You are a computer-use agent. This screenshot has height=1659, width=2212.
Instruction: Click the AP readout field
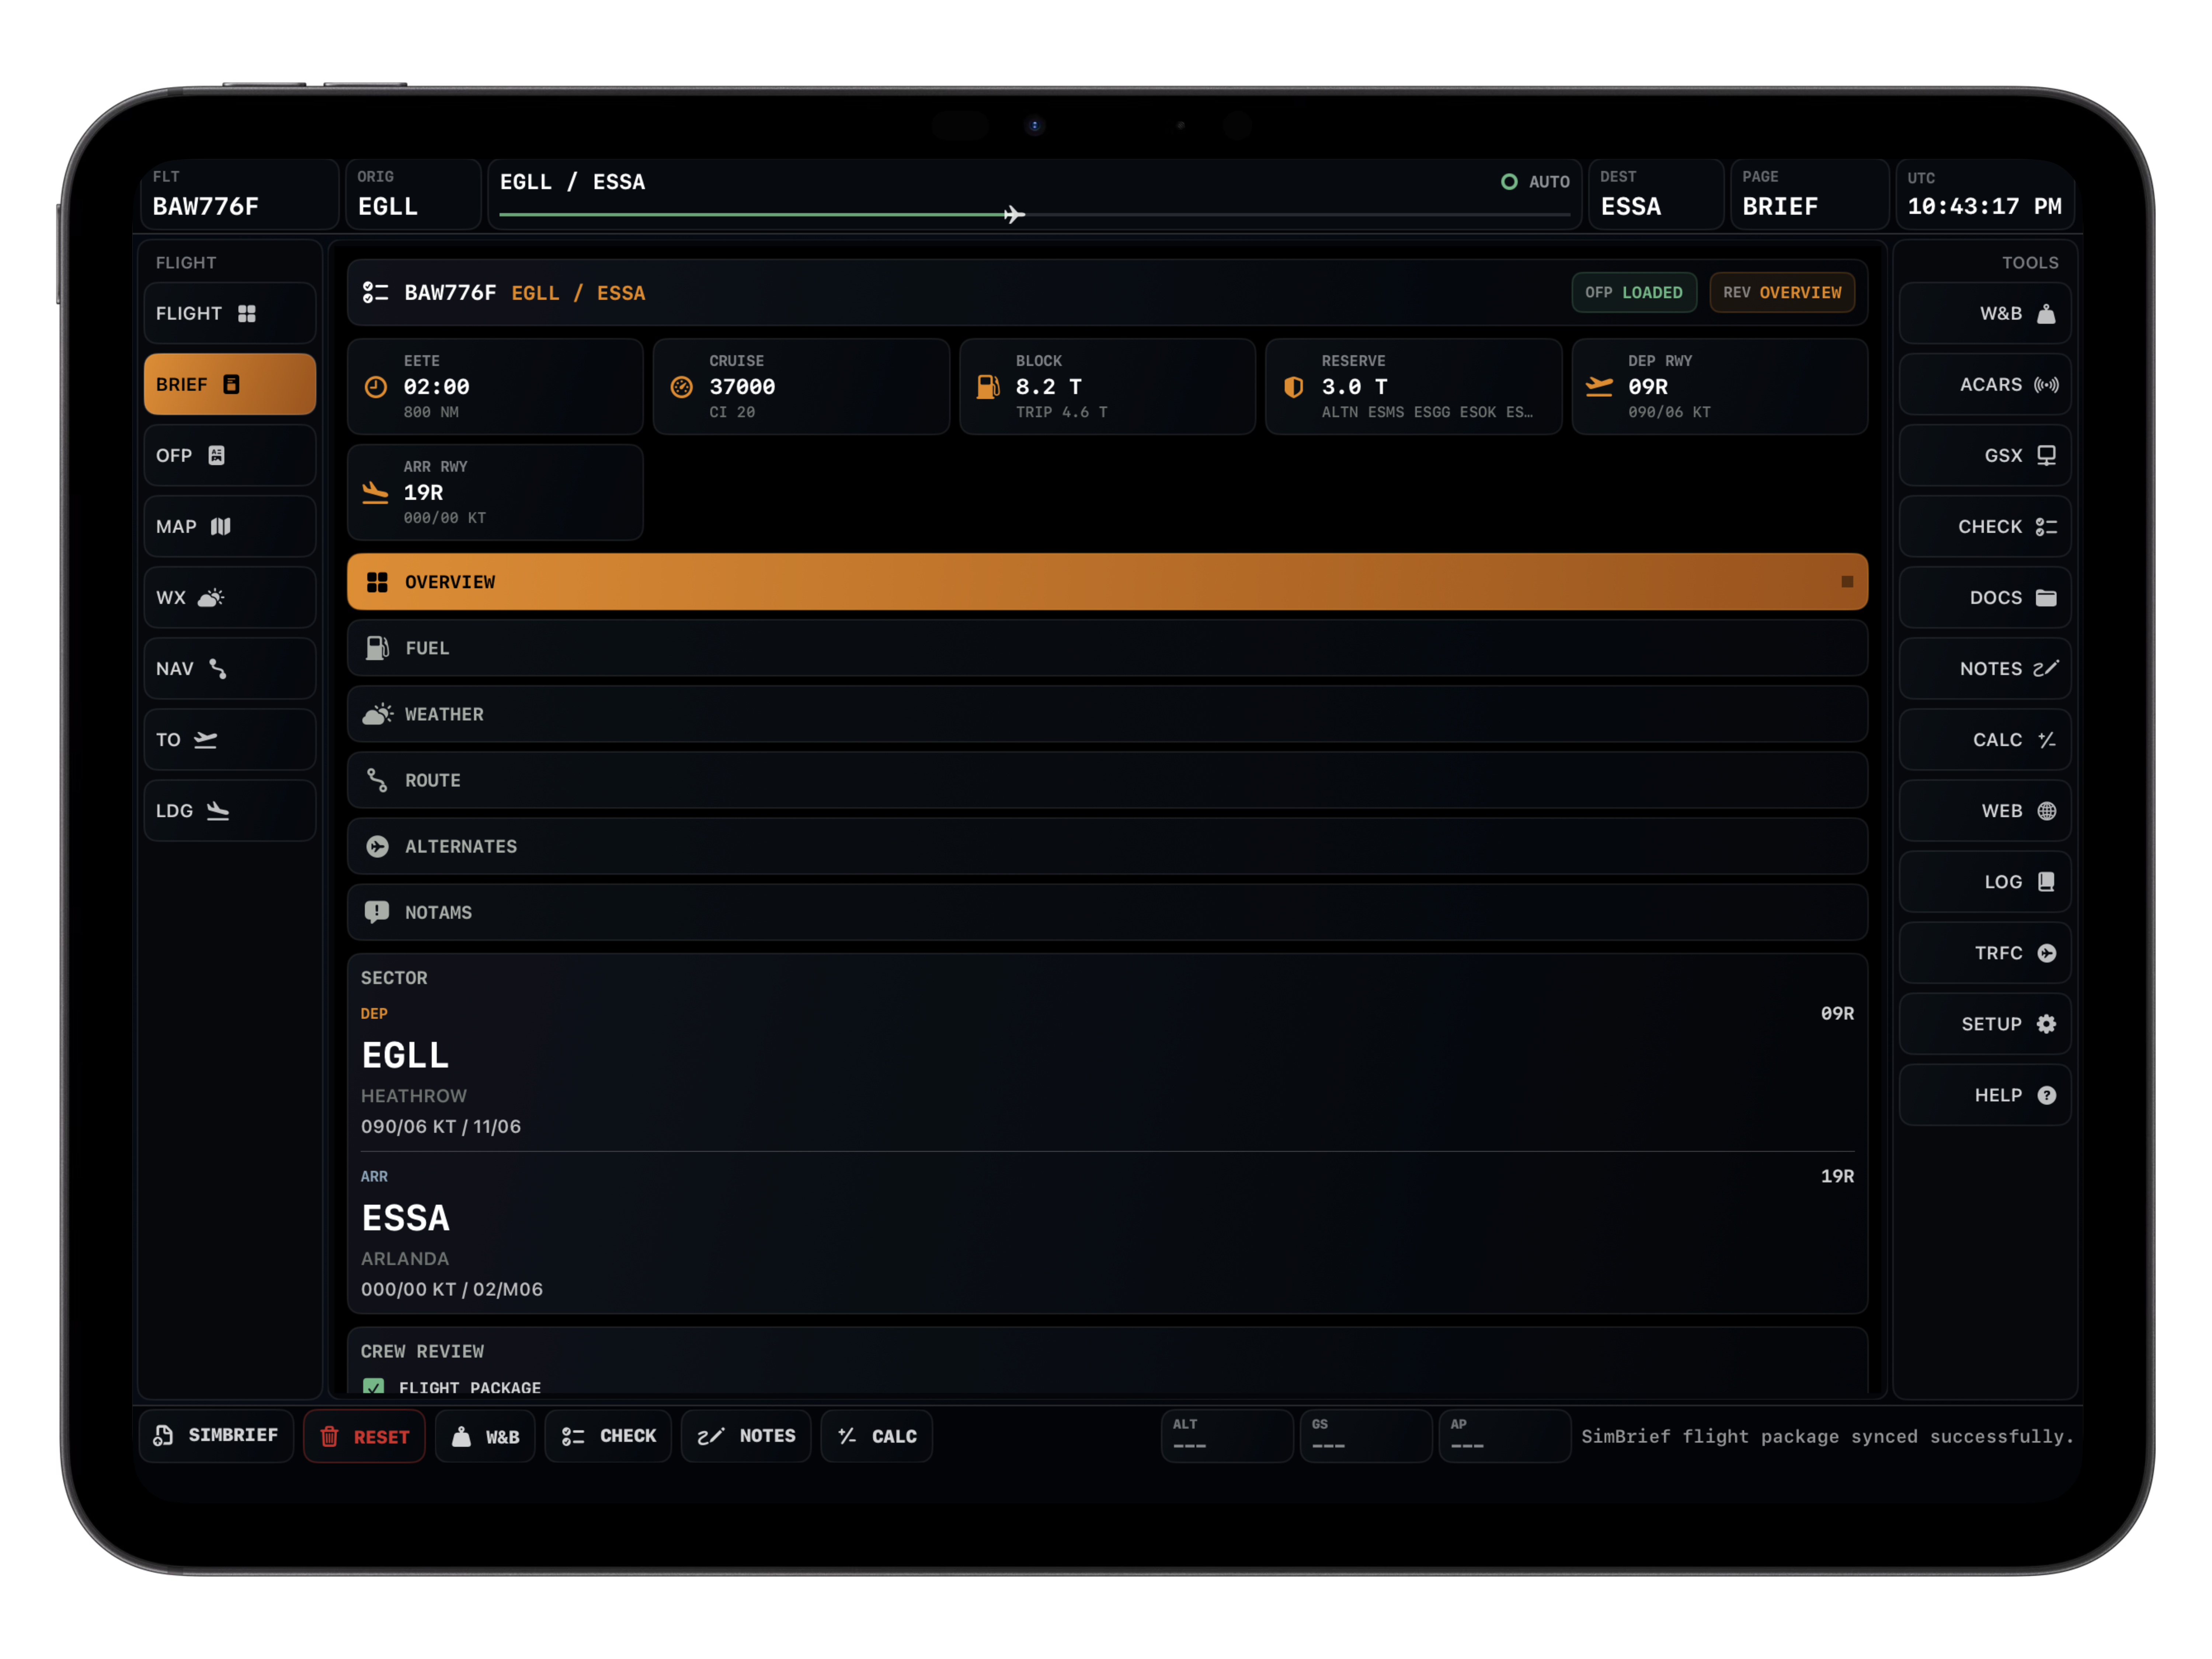click(1505, 1436)
